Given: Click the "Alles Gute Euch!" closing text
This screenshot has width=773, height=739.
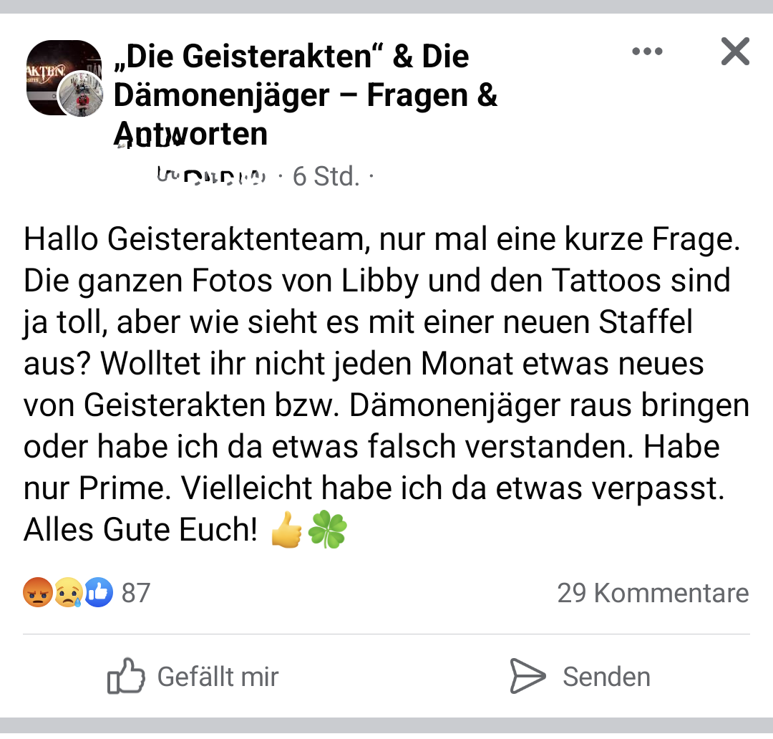Looking at the screenshot, I should (x=140, y=530).
